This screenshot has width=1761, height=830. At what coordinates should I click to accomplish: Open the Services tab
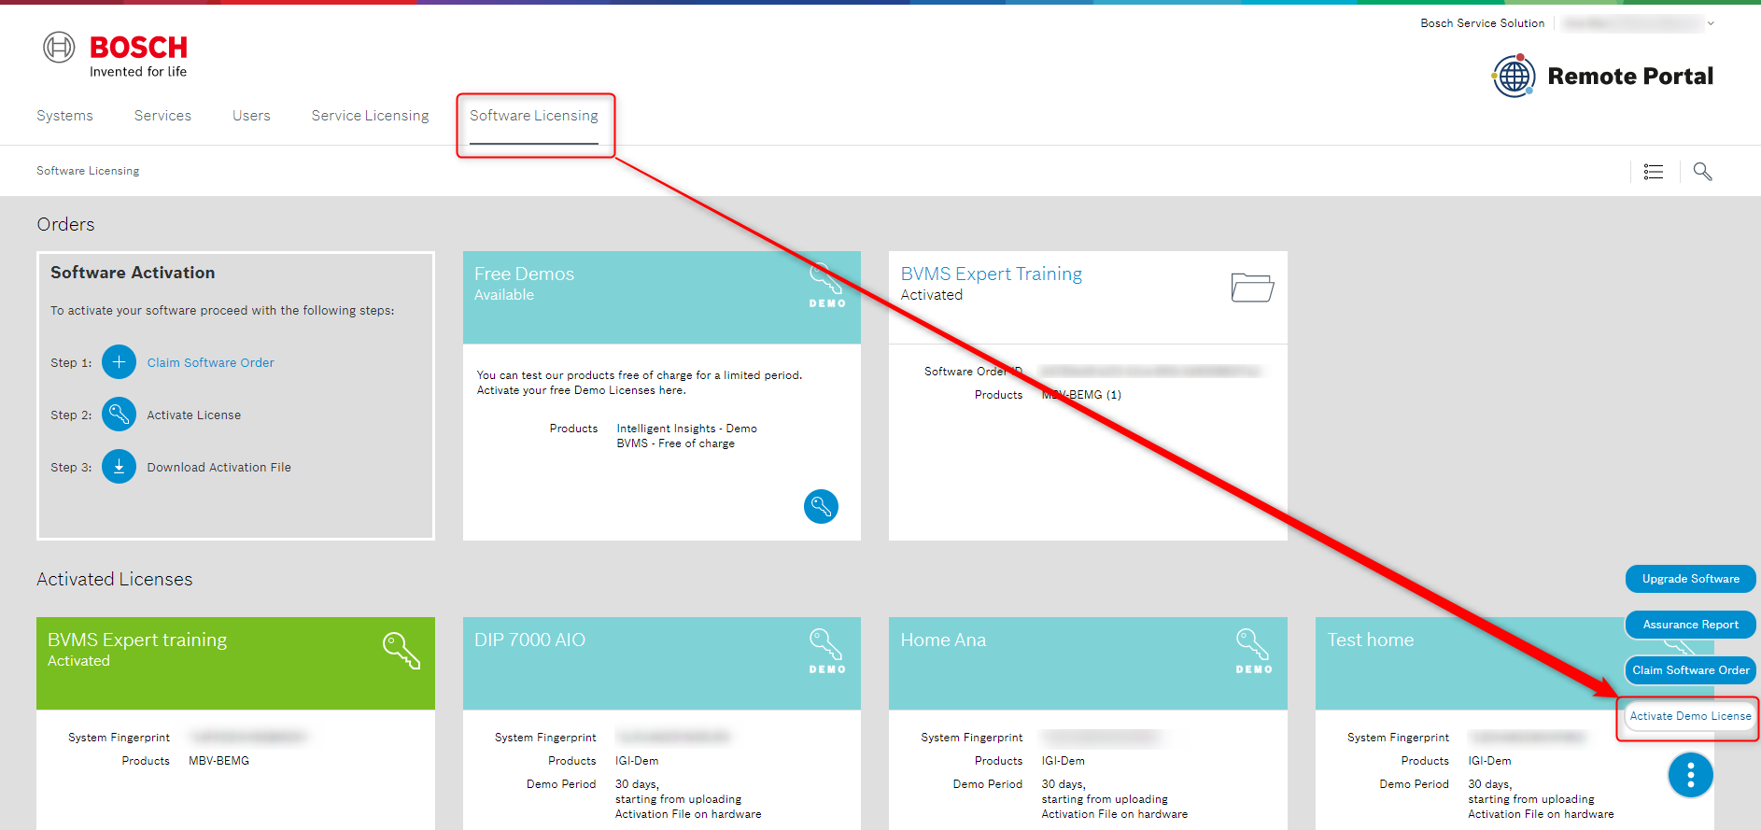pos(162,116)
